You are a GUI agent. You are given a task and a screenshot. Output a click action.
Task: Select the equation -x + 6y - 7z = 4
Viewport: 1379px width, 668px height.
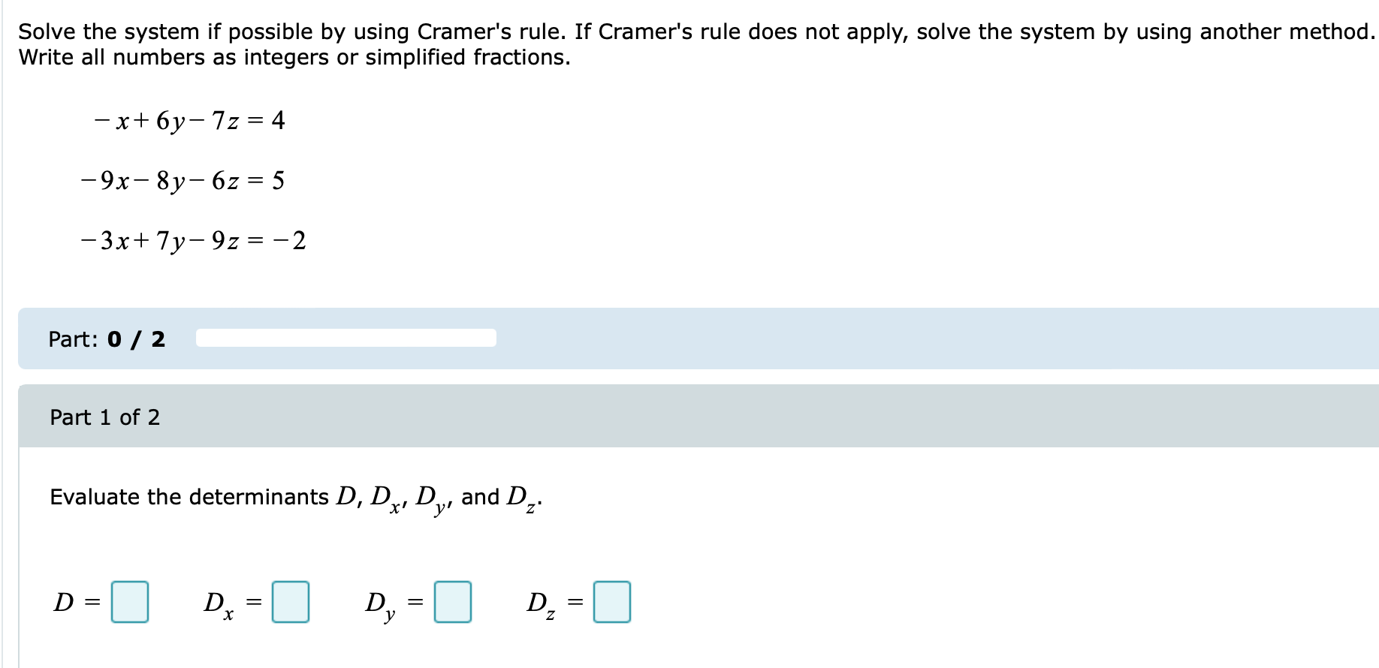pos(188,120)
